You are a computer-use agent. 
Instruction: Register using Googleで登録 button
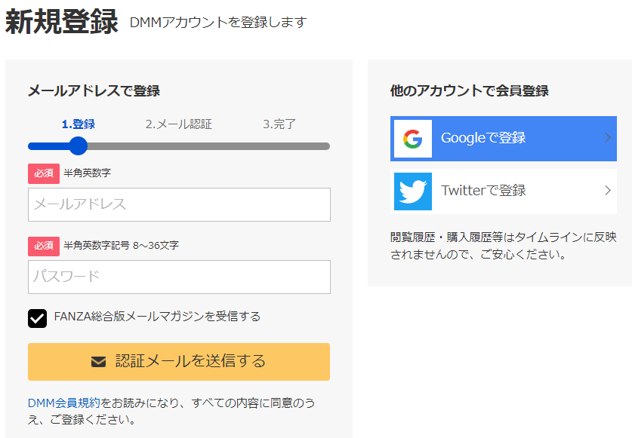coord(504,139)
